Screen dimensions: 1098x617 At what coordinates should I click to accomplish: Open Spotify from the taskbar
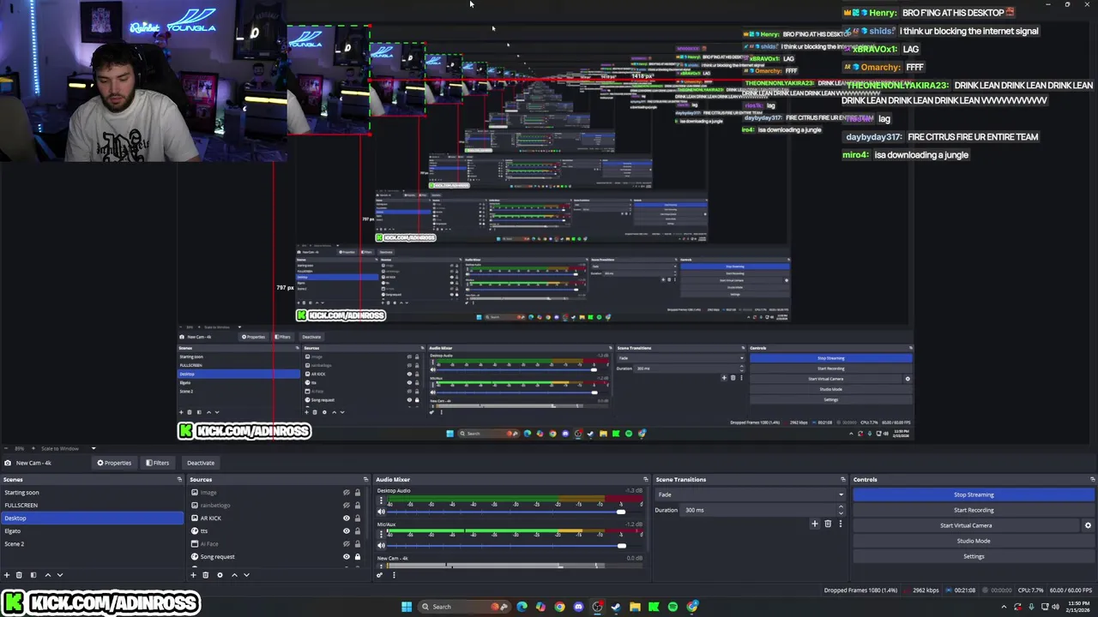[x=673, y=607]
